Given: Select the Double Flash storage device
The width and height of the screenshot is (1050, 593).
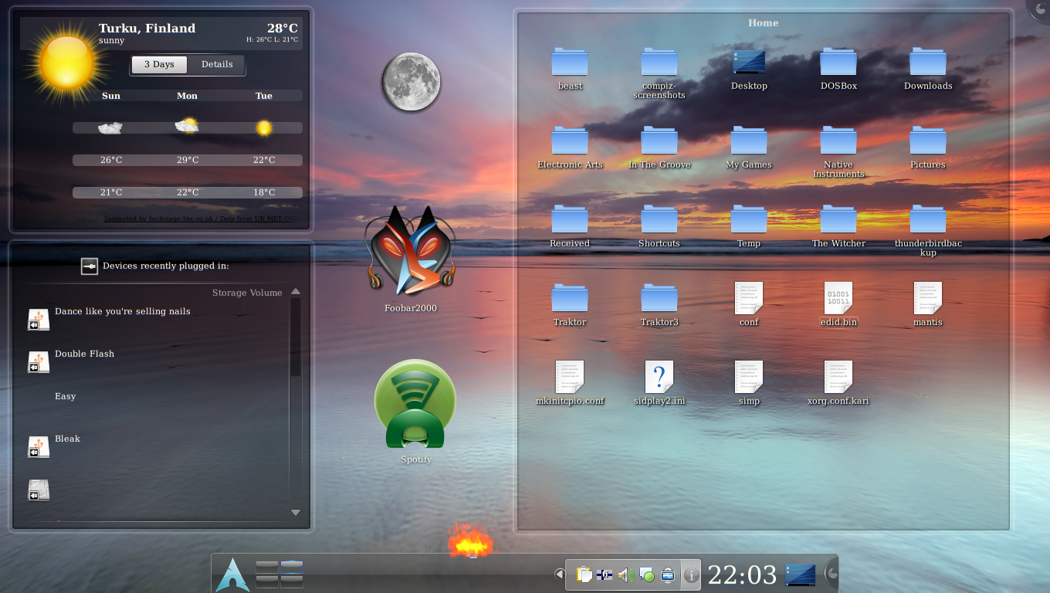Looking at the screenshot, I should 84,354.
